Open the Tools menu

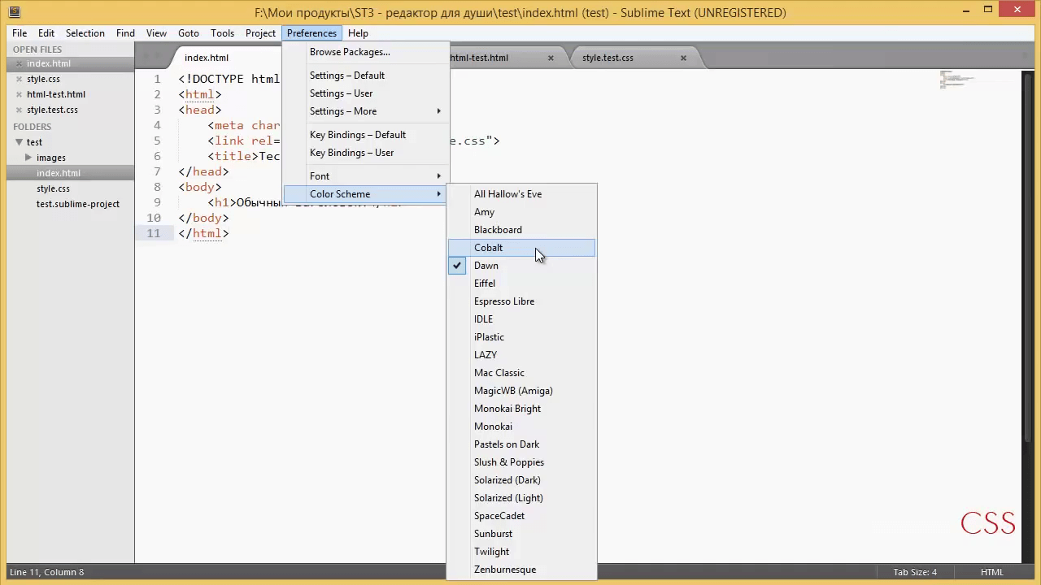tap(222, 33)
